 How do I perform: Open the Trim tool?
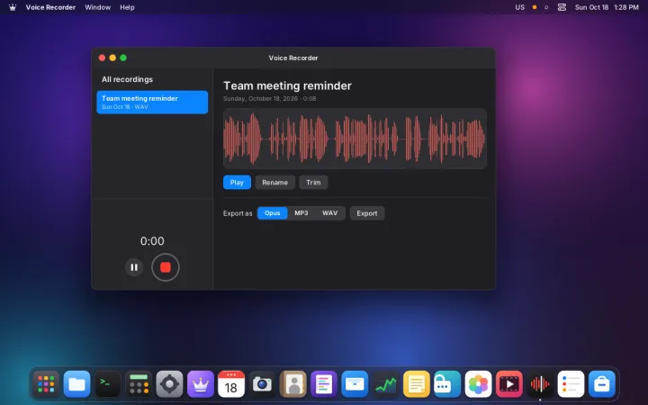click(x=313, y=182)
